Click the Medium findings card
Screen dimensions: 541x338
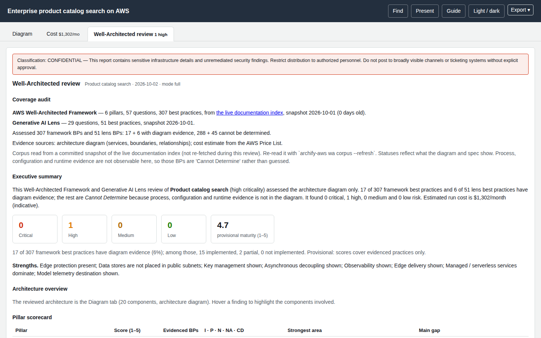[x=134, y=229]
